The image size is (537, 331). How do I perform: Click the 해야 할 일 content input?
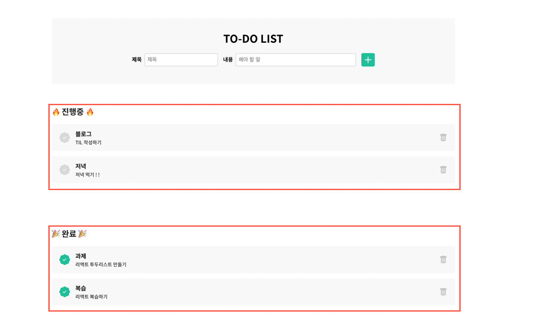(x=295, y=59)
